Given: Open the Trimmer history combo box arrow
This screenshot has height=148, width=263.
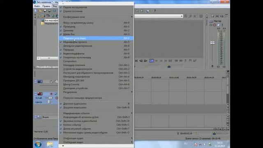Looking at the screenshot, I should (182, 16).
